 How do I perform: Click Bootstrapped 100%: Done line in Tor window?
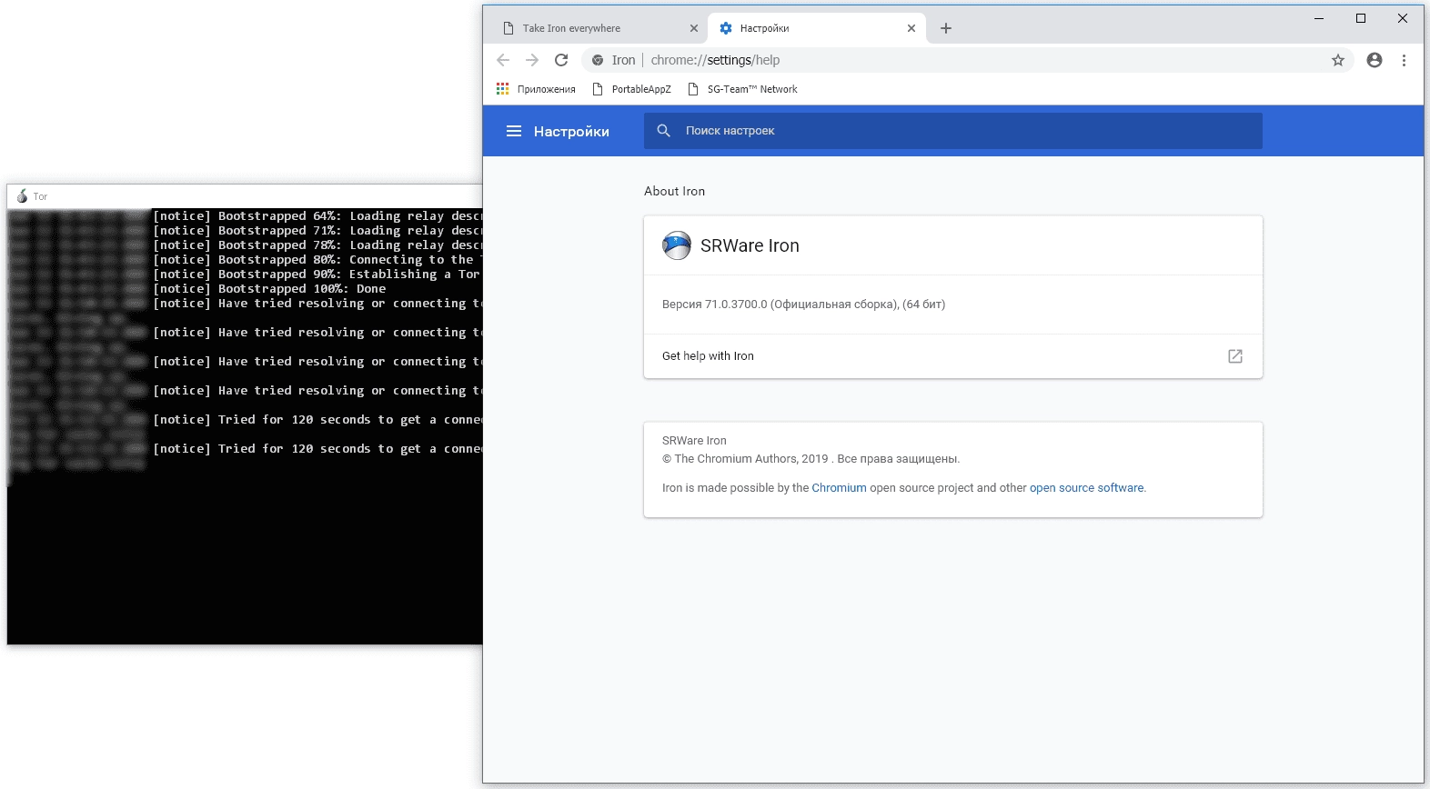269,289
